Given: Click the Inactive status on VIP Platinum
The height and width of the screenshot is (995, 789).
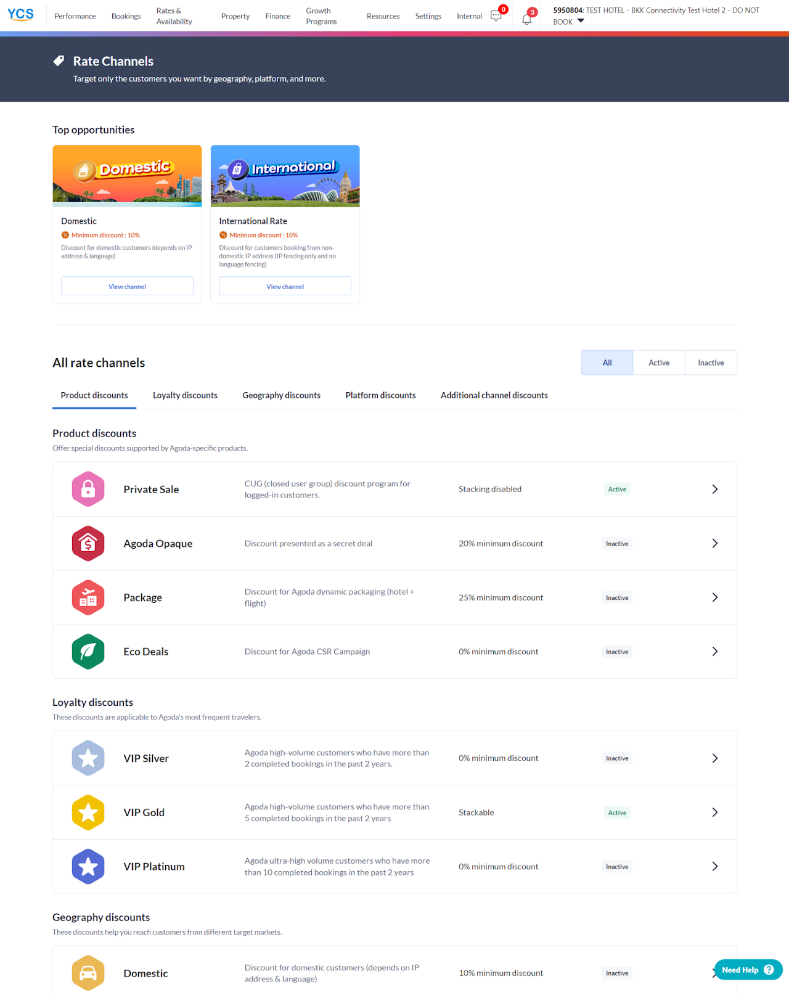Looking at the screenshot, I should [617, 866].
